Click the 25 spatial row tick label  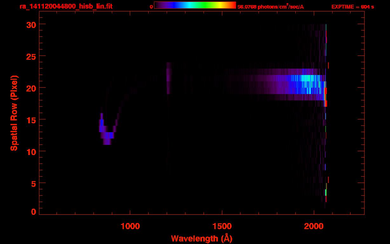click(x=31, y=56)
